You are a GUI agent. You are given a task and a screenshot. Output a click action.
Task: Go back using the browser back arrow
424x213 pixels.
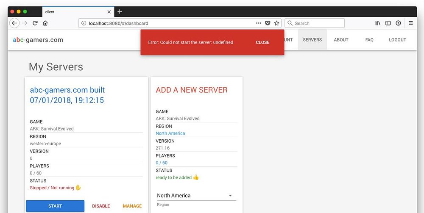pyautogui.click(x=14, y=23)
